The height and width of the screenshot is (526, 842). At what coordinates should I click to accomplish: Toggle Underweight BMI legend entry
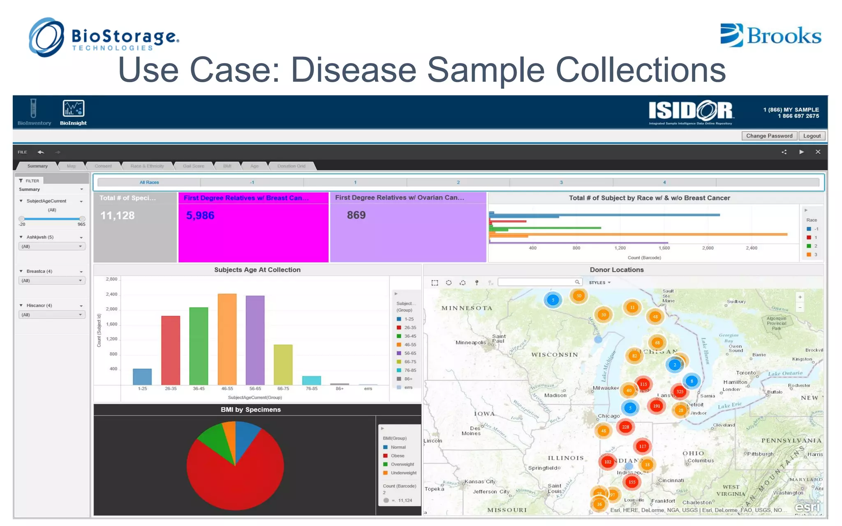400,473
